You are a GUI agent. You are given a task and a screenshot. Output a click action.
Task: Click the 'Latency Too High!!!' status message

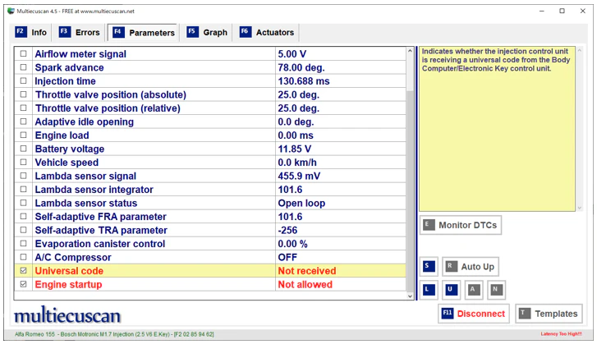click(x=561, y=333)
